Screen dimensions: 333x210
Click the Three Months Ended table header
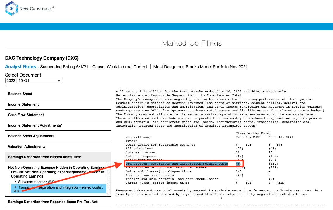pyautogui.click(x=253, y=133)
